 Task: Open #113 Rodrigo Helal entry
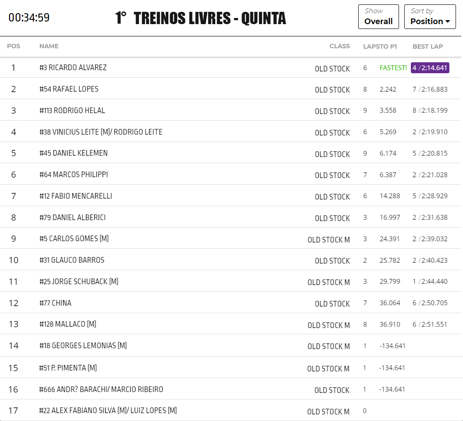click(72, 111)
